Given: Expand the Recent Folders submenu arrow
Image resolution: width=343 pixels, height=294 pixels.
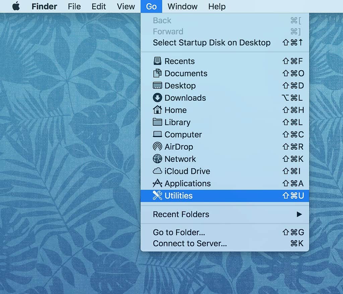Looking at the screenshot, I should (x=299, y=214).
